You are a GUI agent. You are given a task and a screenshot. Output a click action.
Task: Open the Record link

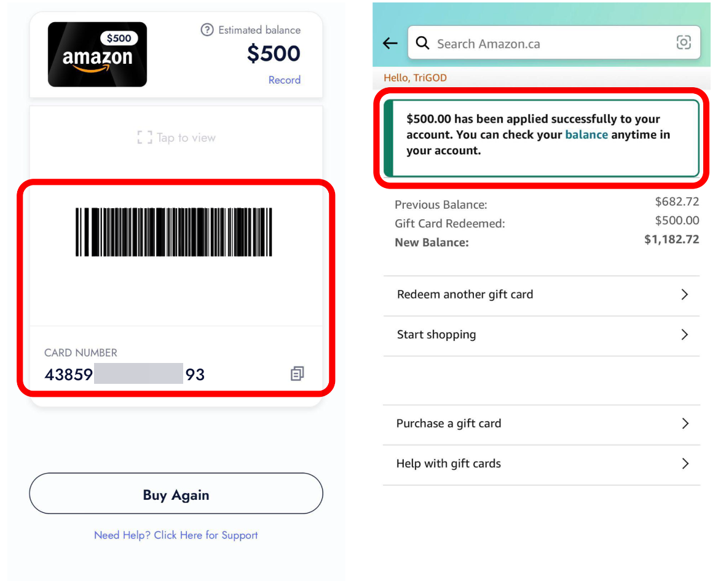point(284,80)
